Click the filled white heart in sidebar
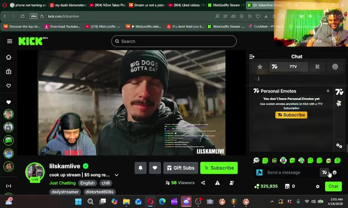The height and width of the screenshot is (208, 348). [9, 102]
